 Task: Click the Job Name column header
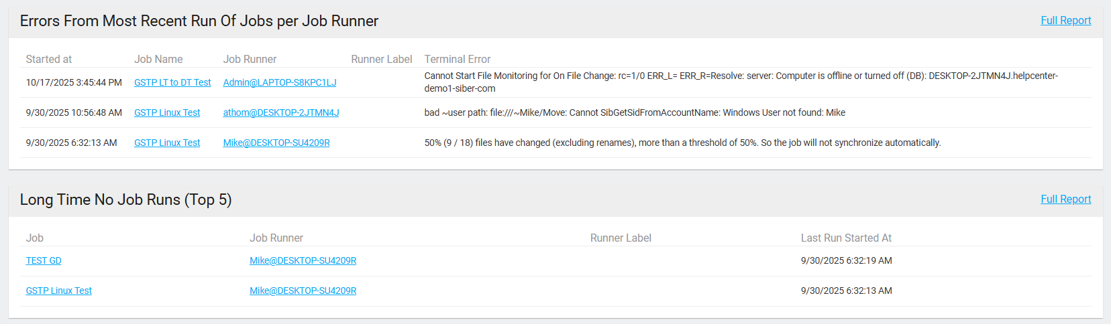158,60
